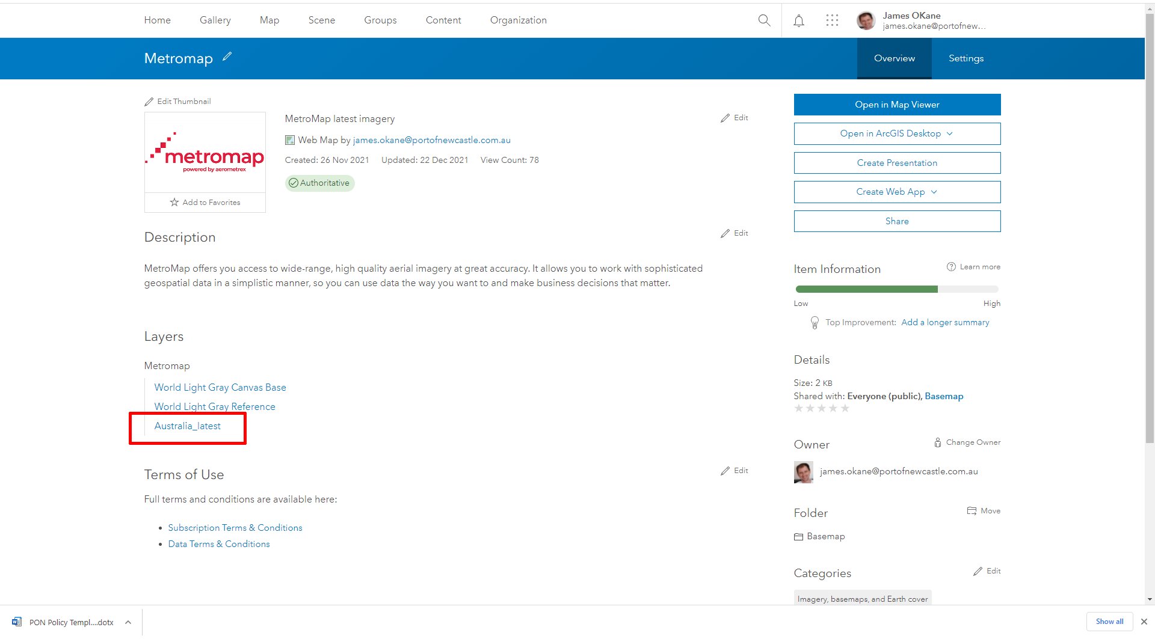Click pencil icon beside Metromap title

pos(227,57)
